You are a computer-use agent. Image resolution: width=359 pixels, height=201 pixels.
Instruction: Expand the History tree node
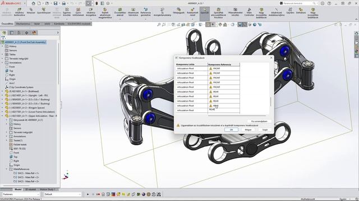tap(2, 46)
